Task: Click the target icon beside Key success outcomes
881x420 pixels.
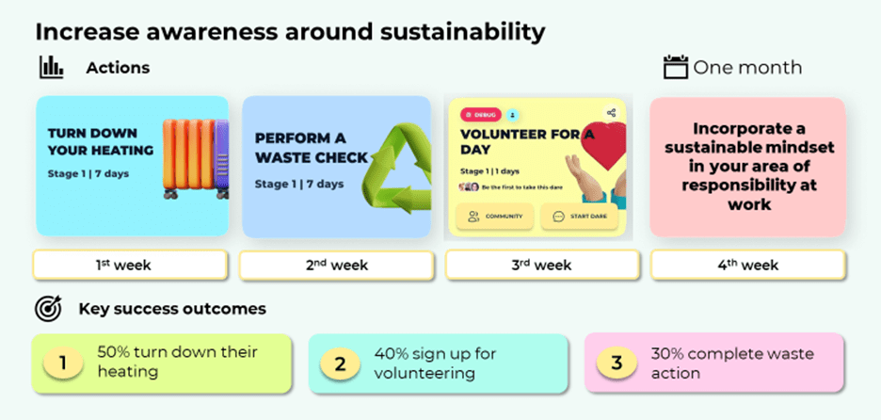Action: pyautogui.click(x=48, y=309)
